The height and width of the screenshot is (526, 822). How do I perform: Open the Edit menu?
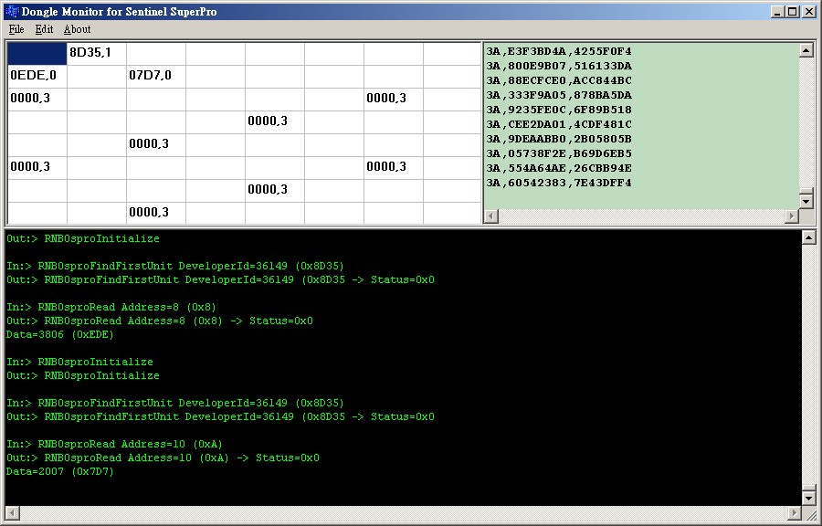point(44,29)
